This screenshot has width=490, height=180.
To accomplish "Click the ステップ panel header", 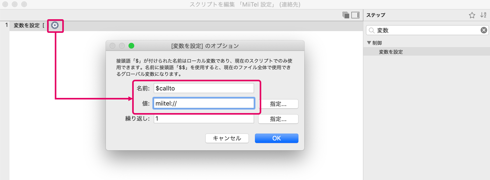I will 376,15.
